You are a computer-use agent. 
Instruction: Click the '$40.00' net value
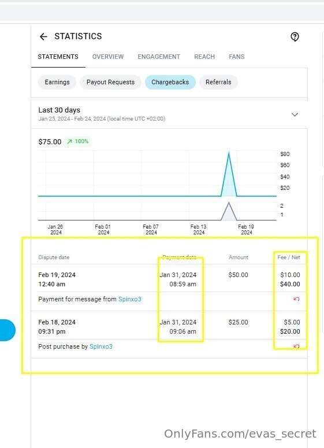click(290, 284)
